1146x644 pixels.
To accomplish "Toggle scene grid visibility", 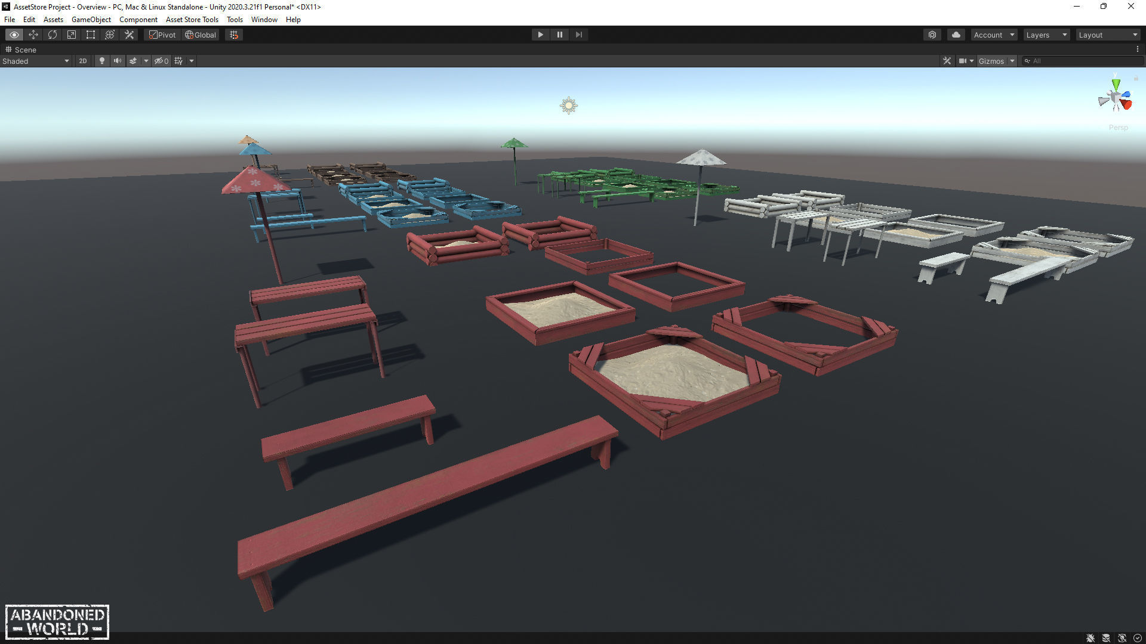I will click(x=178, y=61).
